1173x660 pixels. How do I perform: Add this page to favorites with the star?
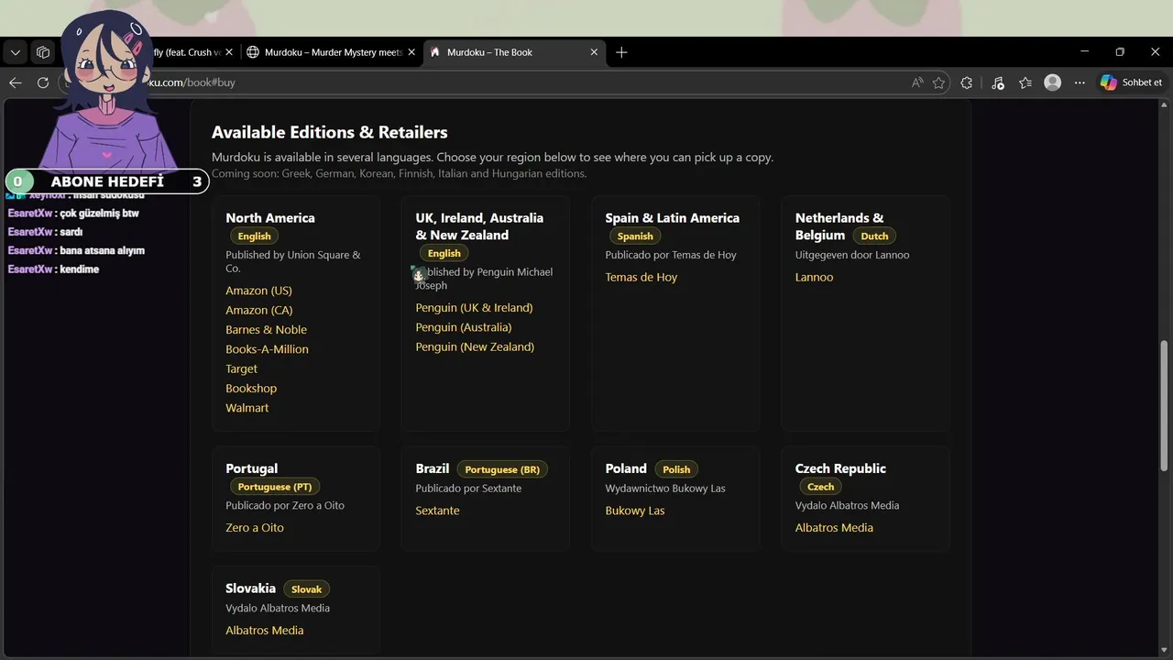click(939, 82)
